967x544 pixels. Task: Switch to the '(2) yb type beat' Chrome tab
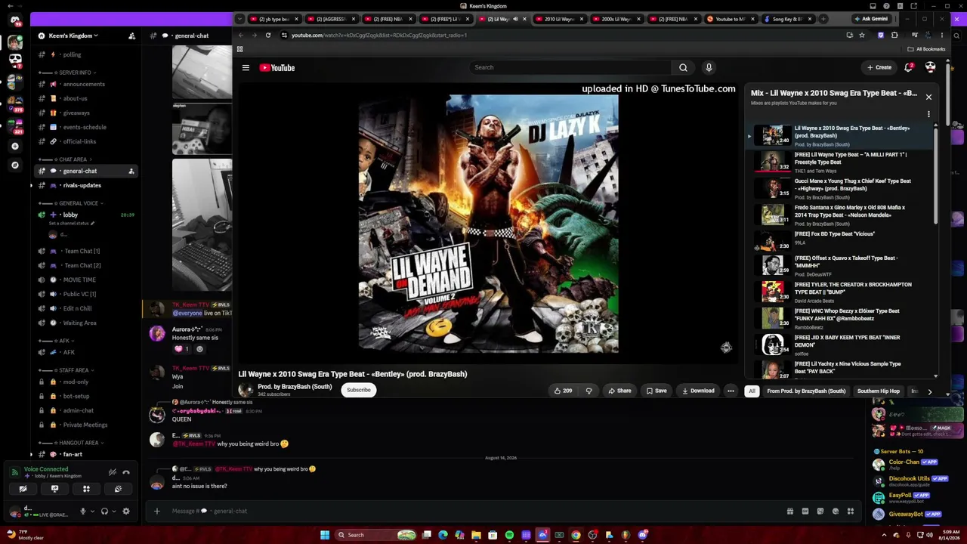[x=274, y=19]
